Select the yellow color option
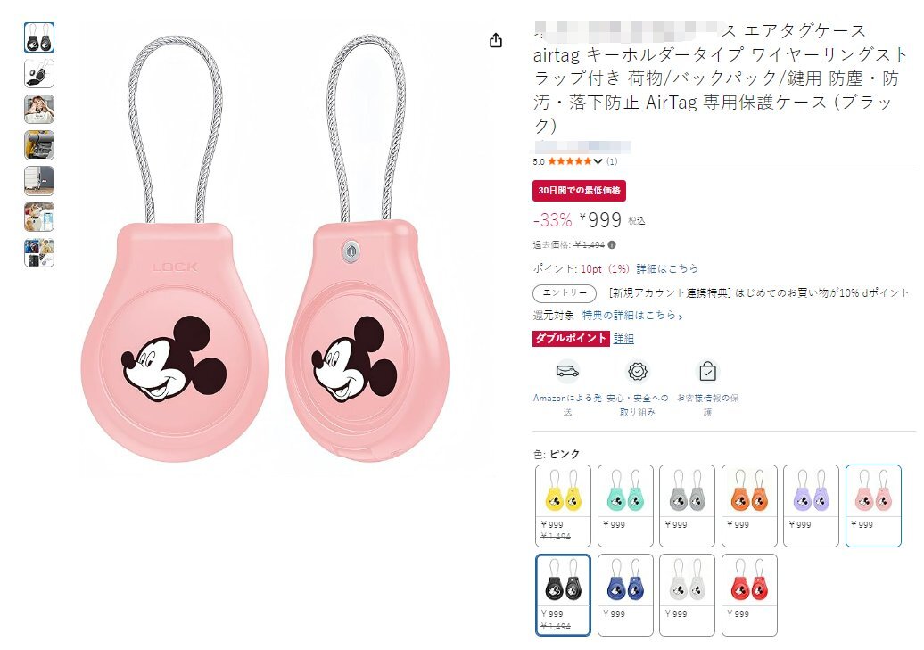 pos(563,506)
